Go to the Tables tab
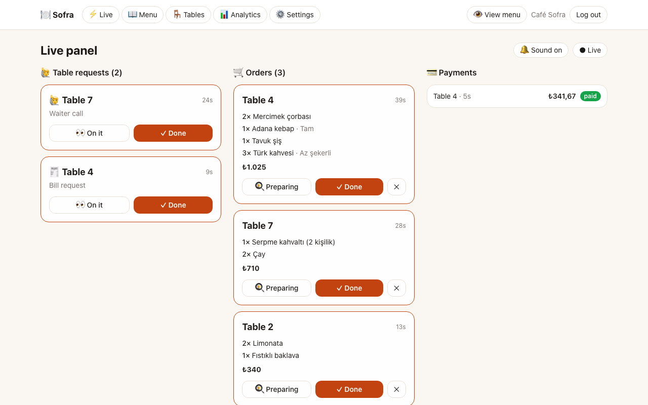The height and width of the screenshot is (405, 648). [x=188, y=15]
